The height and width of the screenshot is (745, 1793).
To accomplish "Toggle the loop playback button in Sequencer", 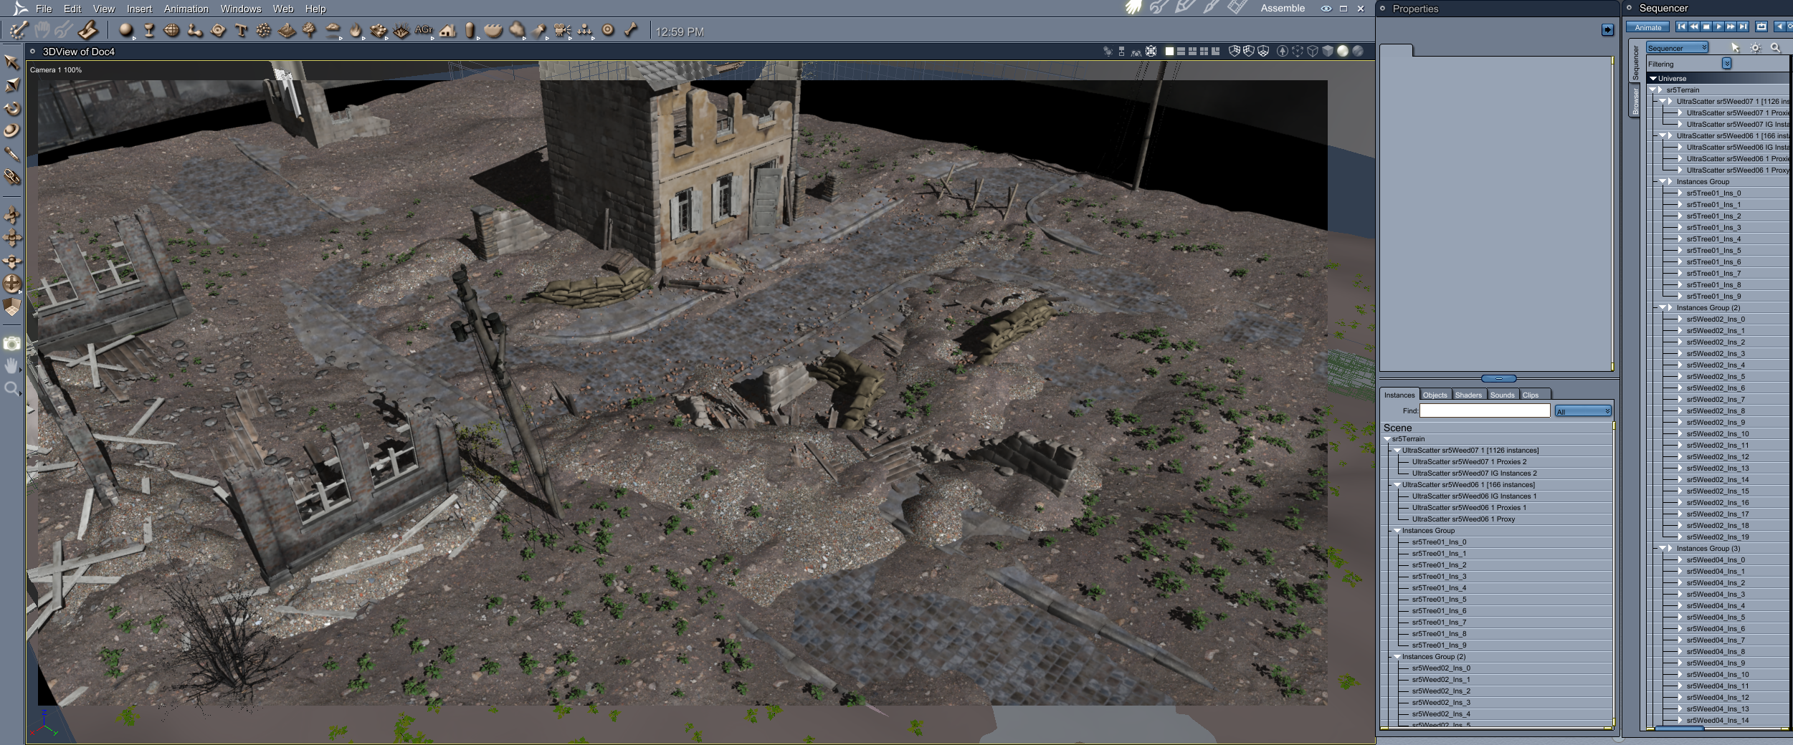I will point(1761,27).
